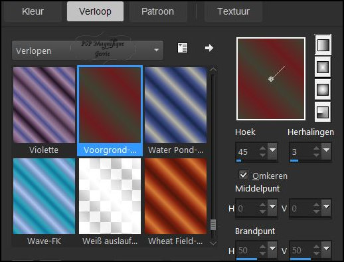This screenshot has width=344, height=262.
Task: Open the Brandpunt V dropdown arrow
Action: [x=326, y=249]
